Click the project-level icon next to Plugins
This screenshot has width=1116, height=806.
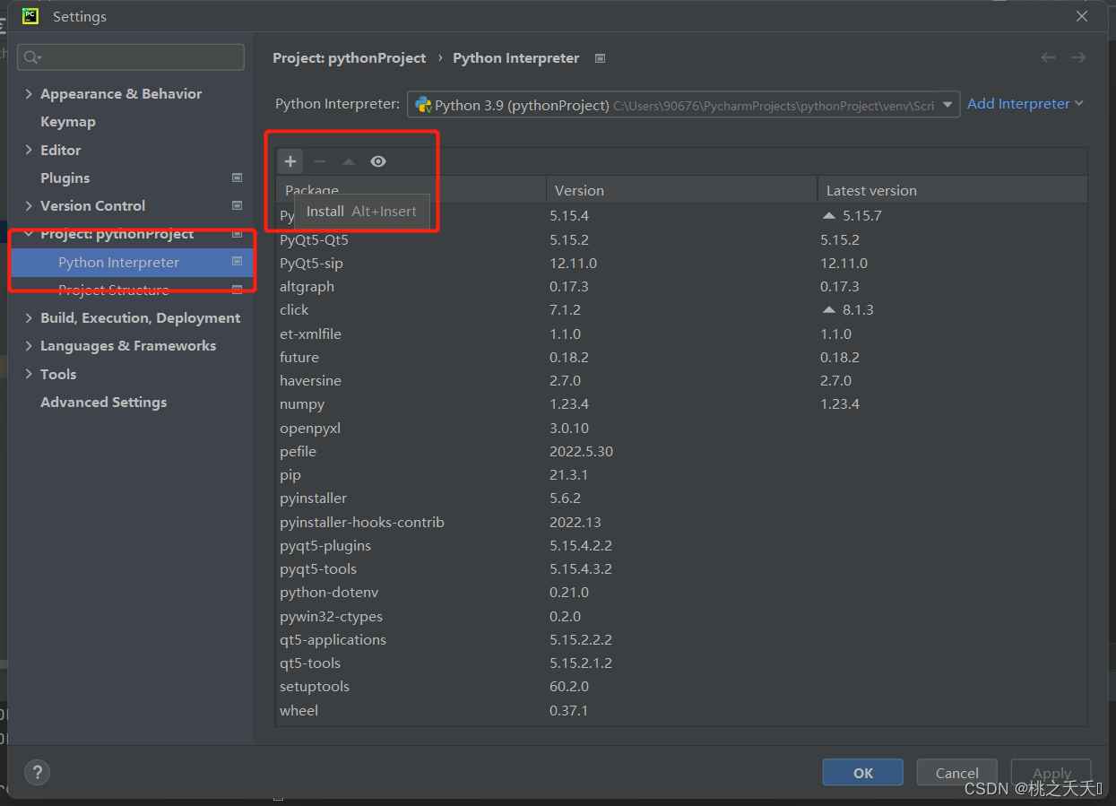coord(237,178)
